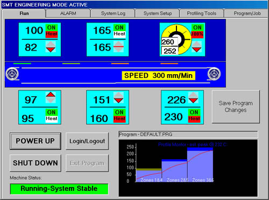Click the yellow fan dial icon

click(x=176, y=39)
